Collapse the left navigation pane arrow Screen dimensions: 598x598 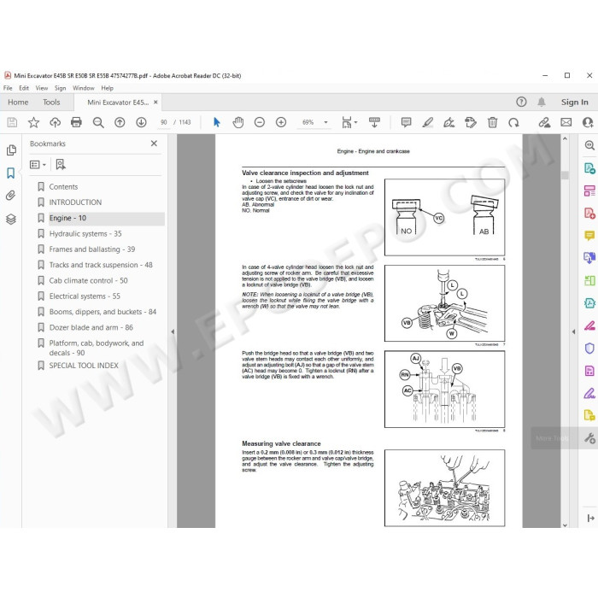(173, 331)
